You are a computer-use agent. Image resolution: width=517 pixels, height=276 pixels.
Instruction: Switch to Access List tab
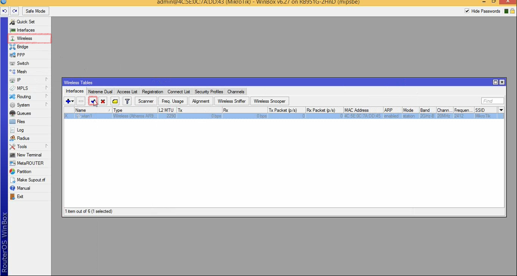point(127,92)
